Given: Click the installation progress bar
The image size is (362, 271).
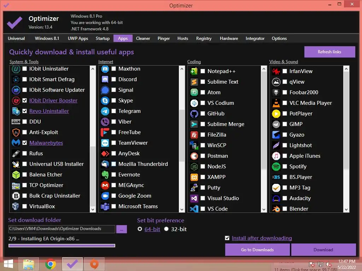Looking at the screenshot, I should click(x=62, y=246).
